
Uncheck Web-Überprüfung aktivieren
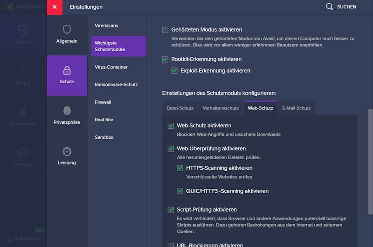click(x=171, y=149)
